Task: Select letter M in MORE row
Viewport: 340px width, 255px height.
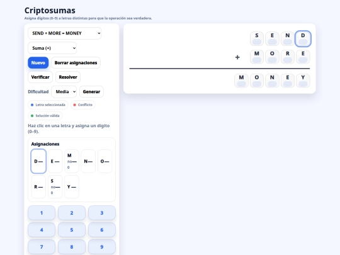Action: (x=257, y=57)
